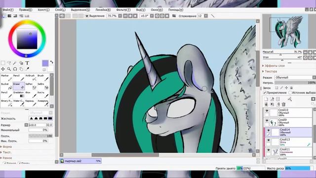The image size is (316, 178).
Task: Show the color wheel panel
Action: [x=3, y=16]
